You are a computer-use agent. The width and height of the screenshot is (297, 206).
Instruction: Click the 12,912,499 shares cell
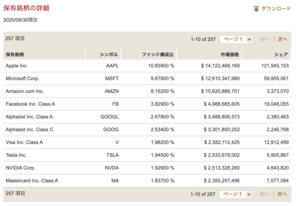pos(276,142)
